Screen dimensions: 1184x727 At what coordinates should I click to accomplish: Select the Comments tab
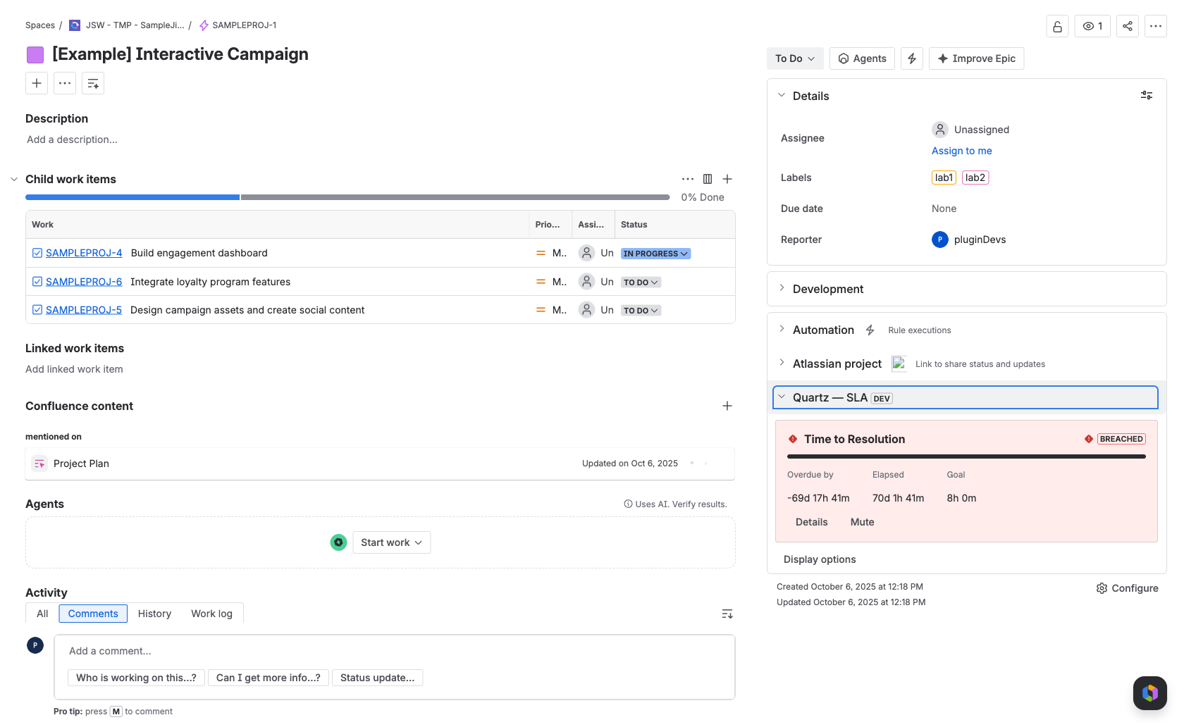(93, 614)
